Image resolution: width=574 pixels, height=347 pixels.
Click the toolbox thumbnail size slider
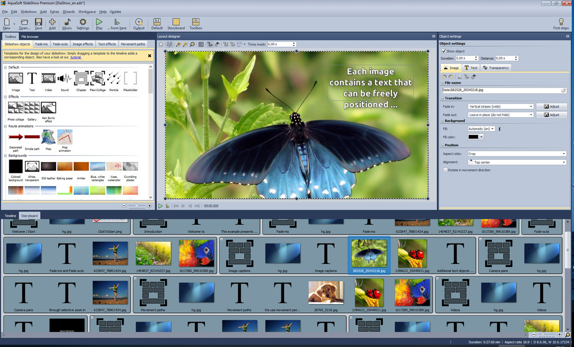click(x=137, y=206)
